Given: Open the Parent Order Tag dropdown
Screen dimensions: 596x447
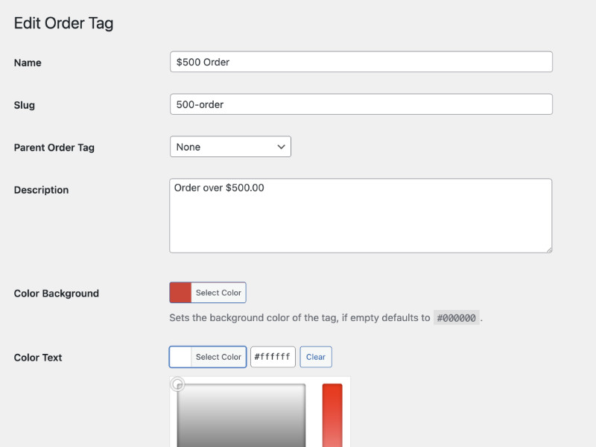Looking at the screenshot, I should click(230, 147).
